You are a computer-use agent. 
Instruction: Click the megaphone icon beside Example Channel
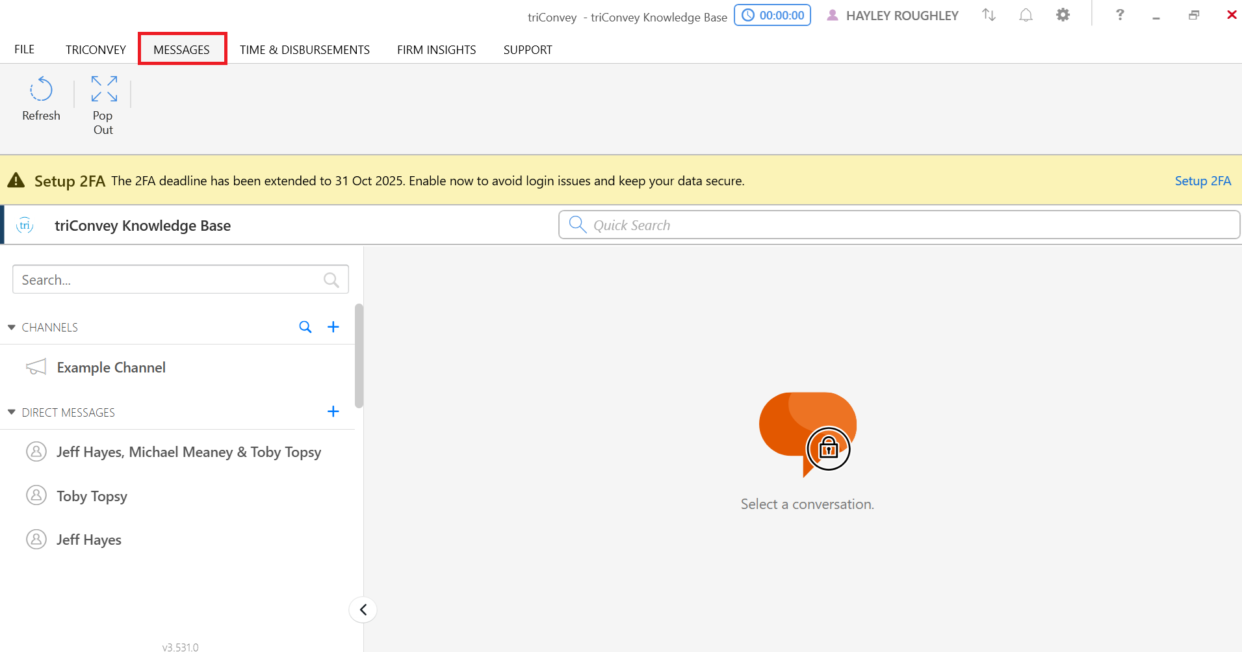[x=36, y=367]
